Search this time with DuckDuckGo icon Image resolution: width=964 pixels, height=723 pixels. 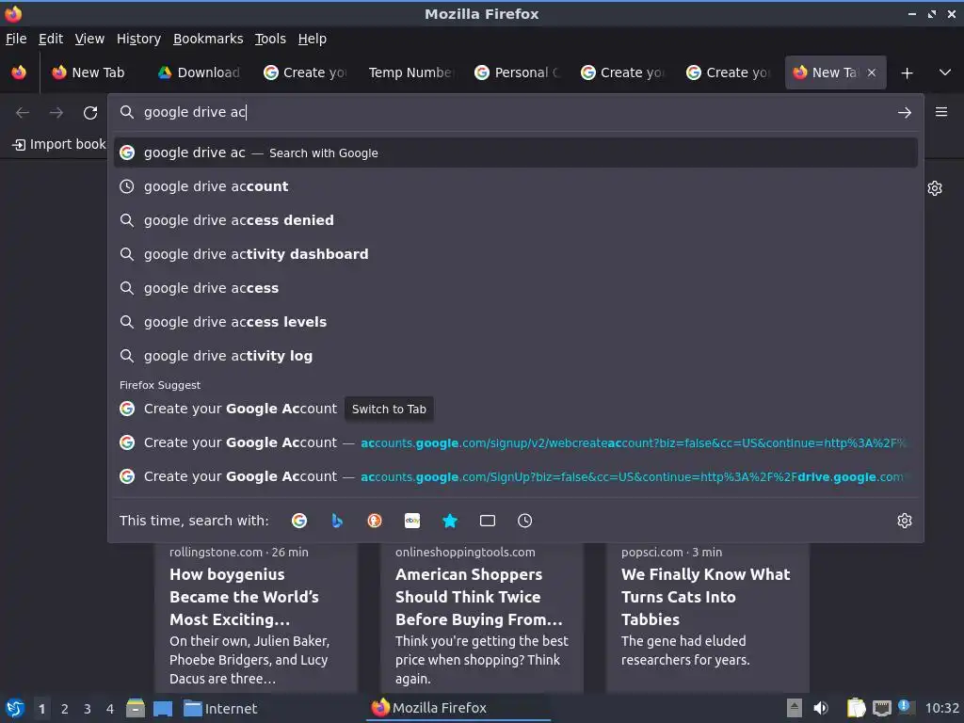pos(375,521)
